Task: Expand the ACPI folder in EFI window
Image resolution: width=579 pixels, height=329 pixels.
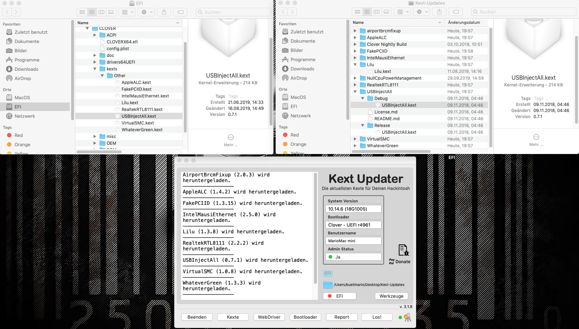Action: point(95,35)
